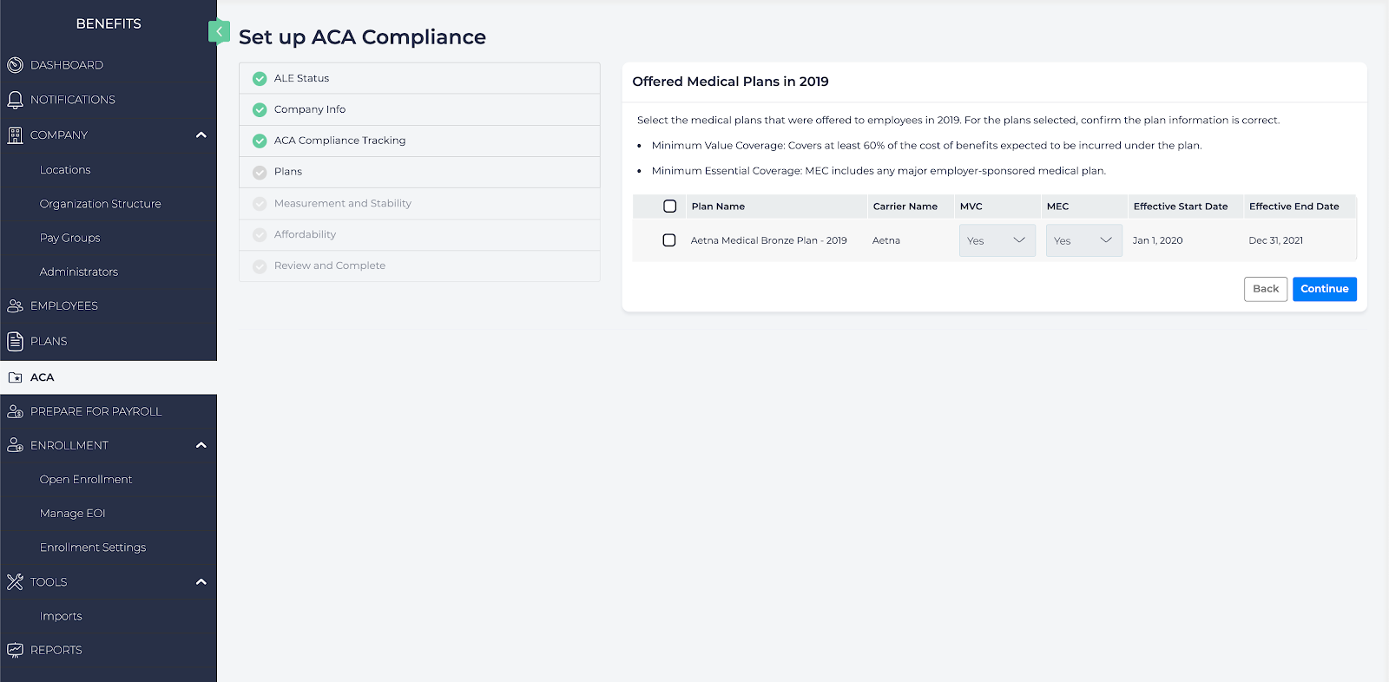Viewport: 1389px width, 682px height.
Task: Click the Notifications bell icon
Action: (x=15, y=100)
